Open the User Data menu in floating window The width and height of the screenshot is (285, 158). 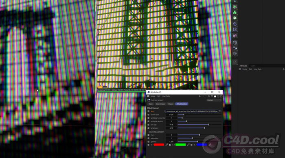tap(166, 96)
